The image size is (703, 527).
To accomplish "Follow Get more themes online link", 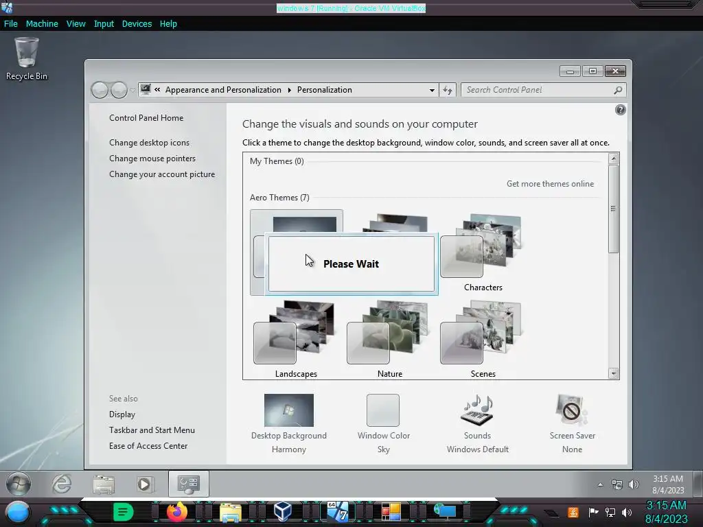I will pyautogui.click(x=550, y=184).
